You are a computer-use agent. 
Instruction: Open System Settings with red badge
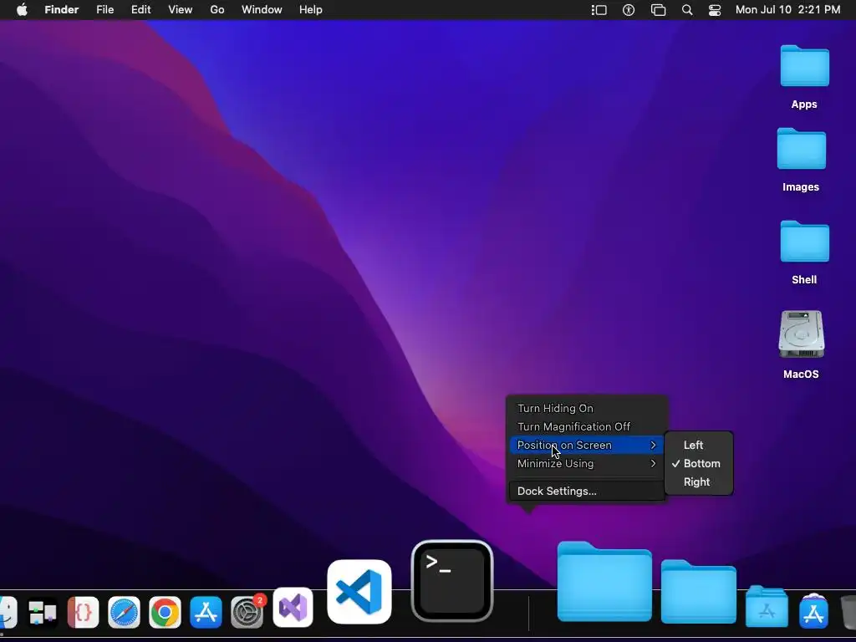(247, 611)
